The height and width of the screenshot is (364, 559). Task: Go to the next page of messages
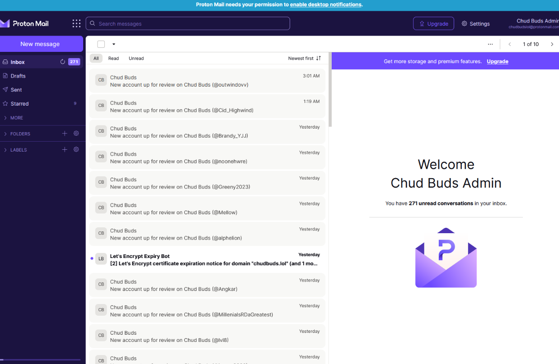[x=552, y=44]
